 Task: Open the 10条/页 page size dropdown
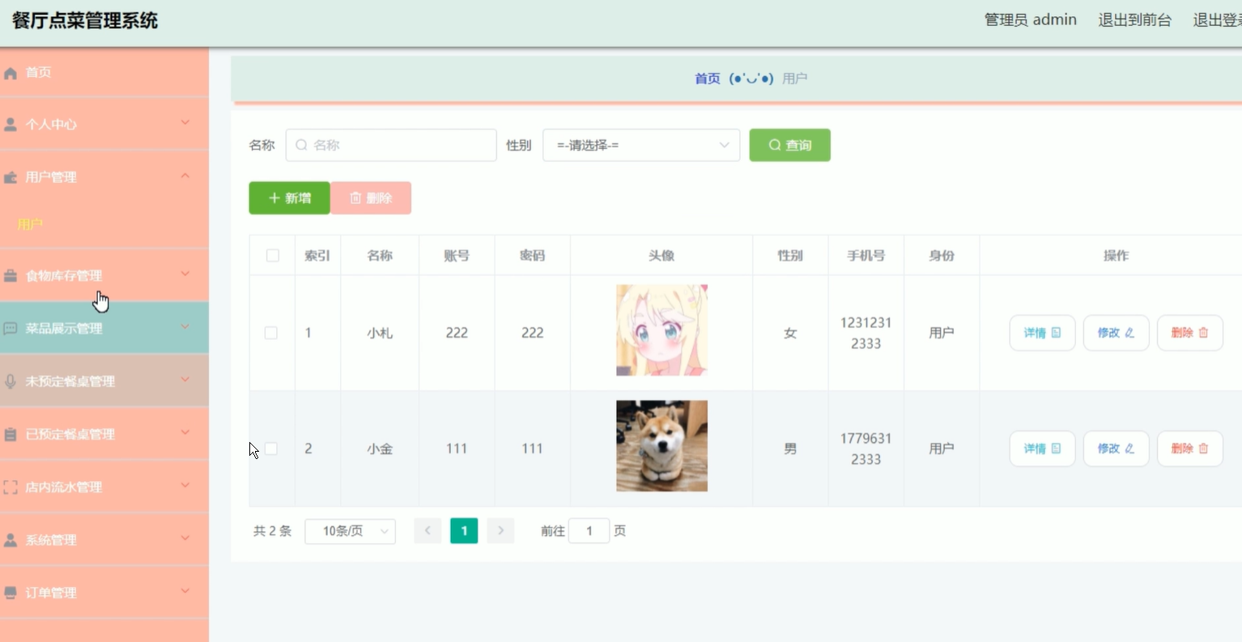tap(350, 531)
